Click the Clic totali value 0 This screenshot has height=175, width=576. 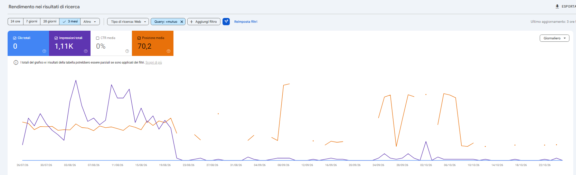[15, 46]
